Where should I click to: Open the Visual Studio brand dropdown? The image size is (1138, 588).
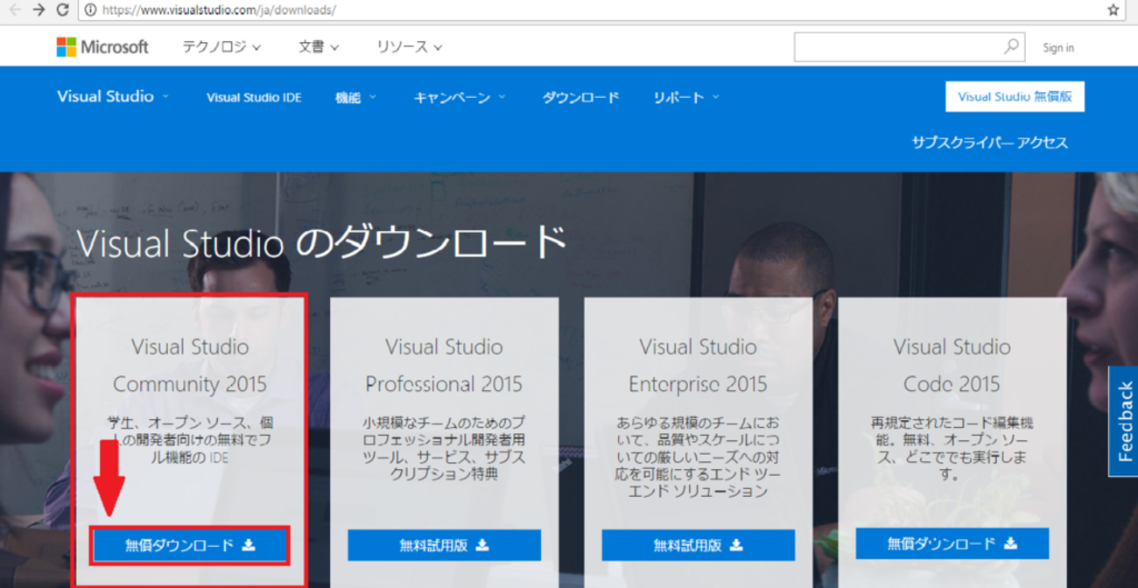[113, 97]
